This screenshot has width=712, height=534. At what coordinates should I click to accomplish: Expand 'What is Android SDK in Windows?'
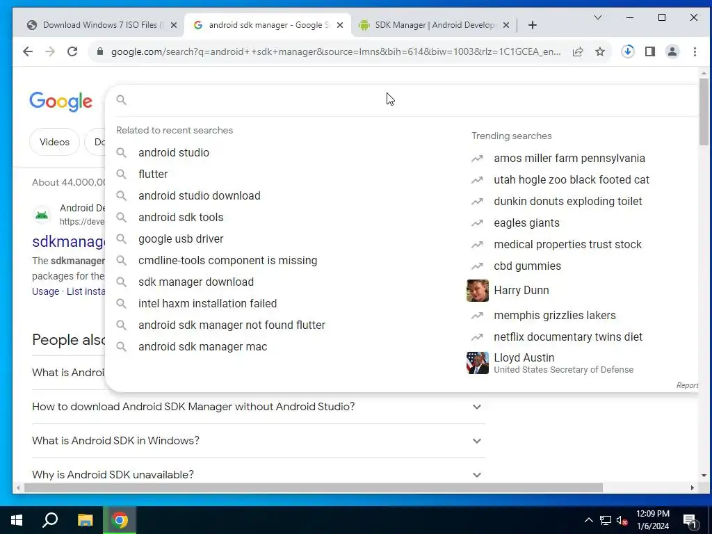point(259,440)
